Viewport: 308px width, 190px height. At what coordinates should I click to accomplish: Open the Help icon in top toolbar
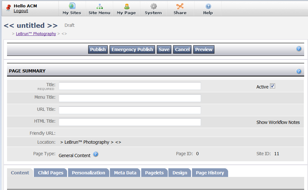(208, 6)
